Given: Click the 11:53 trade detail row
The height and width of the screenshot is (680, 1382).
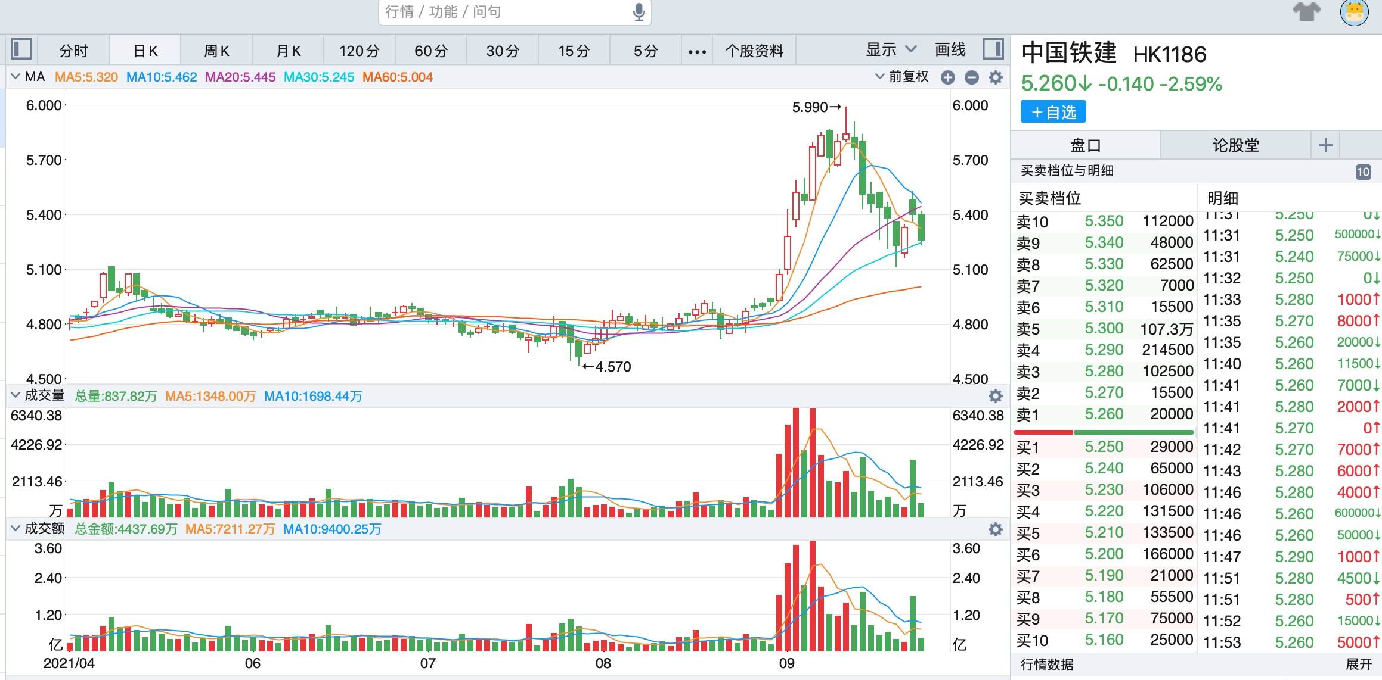Looking at the screenshot, I should click(x=1290, y=642).
